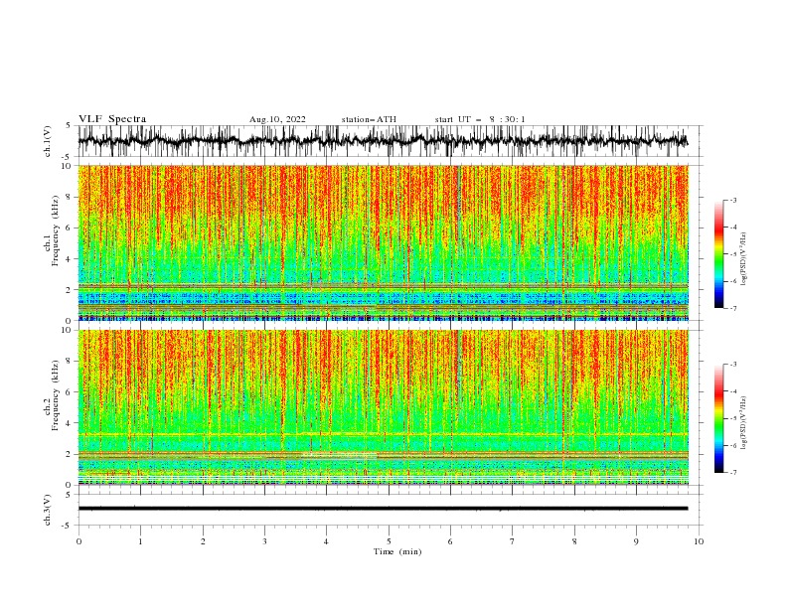Image resolution: width=787 pixels, height=608 pixels.
Task: Click time axis tick label "0"
Action: pos(79,541)
